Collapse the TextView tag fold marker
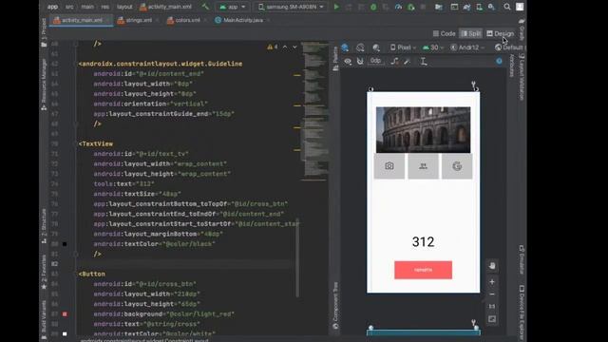 tap(76, 143)
